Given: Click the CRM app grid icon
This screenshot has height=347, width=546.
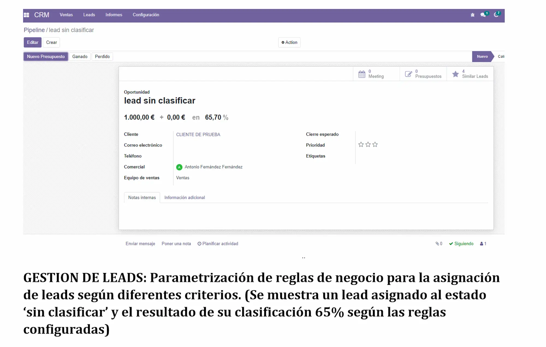Looking at the screenshot, I should point(26,15).
